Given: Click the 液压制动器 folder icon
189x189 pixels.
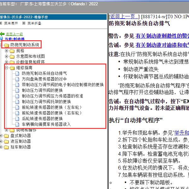Looking at the screenshot, I should pyautogui.click(x=6, y=142).
